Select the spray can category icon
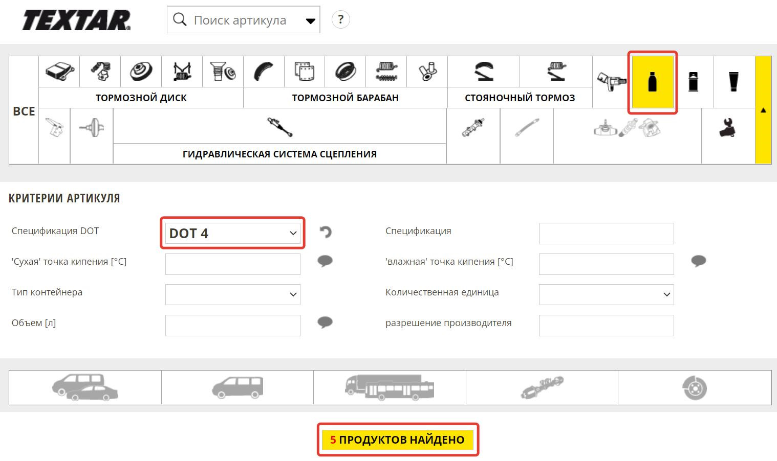The image size is (777, 461). pyautogui.click(x=693, y=82)
